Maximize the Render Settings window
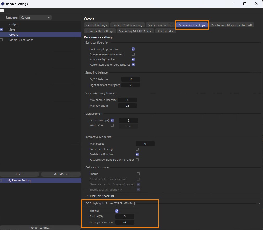 pyautogui.click(x=245, y=4)
